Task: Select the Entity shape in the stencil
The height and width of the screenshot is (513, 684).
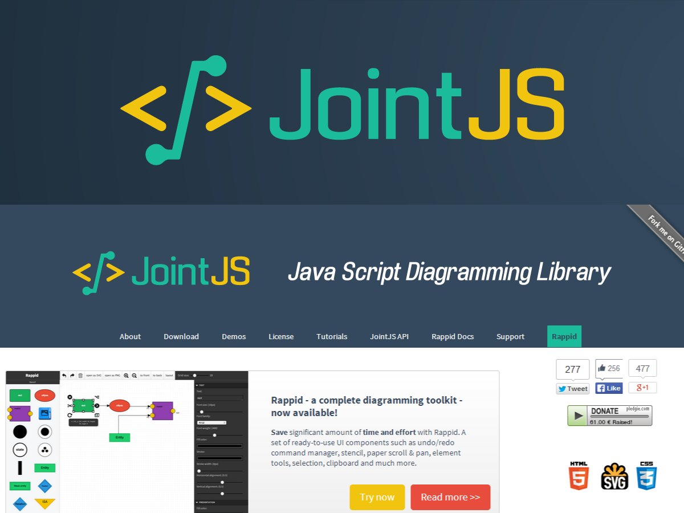Action: pyautogui.click(x=45, y=467)
